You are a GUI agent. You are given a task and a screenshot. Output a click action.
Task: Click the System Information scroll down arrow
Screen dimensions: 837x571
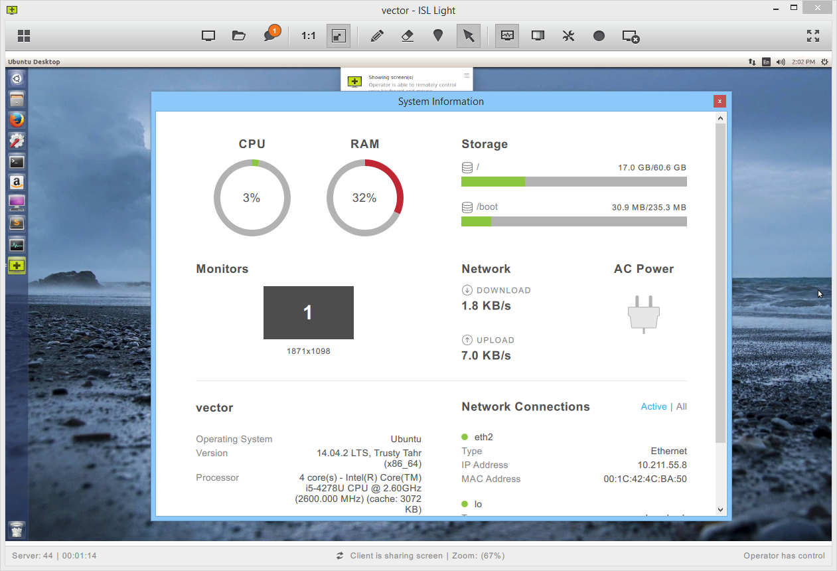(721, 510)
